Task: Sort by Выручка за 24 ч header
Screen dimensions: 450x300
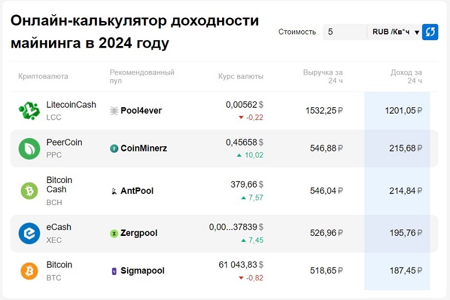Action: coord(323,76)
